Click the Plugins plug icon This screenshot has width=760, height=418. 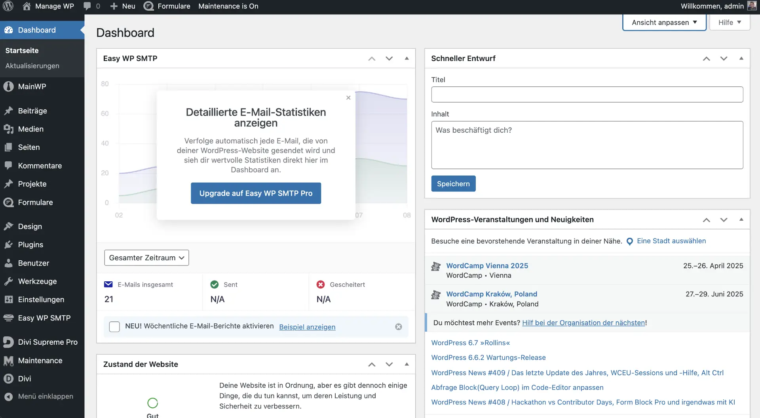click(x=8, y=245)
